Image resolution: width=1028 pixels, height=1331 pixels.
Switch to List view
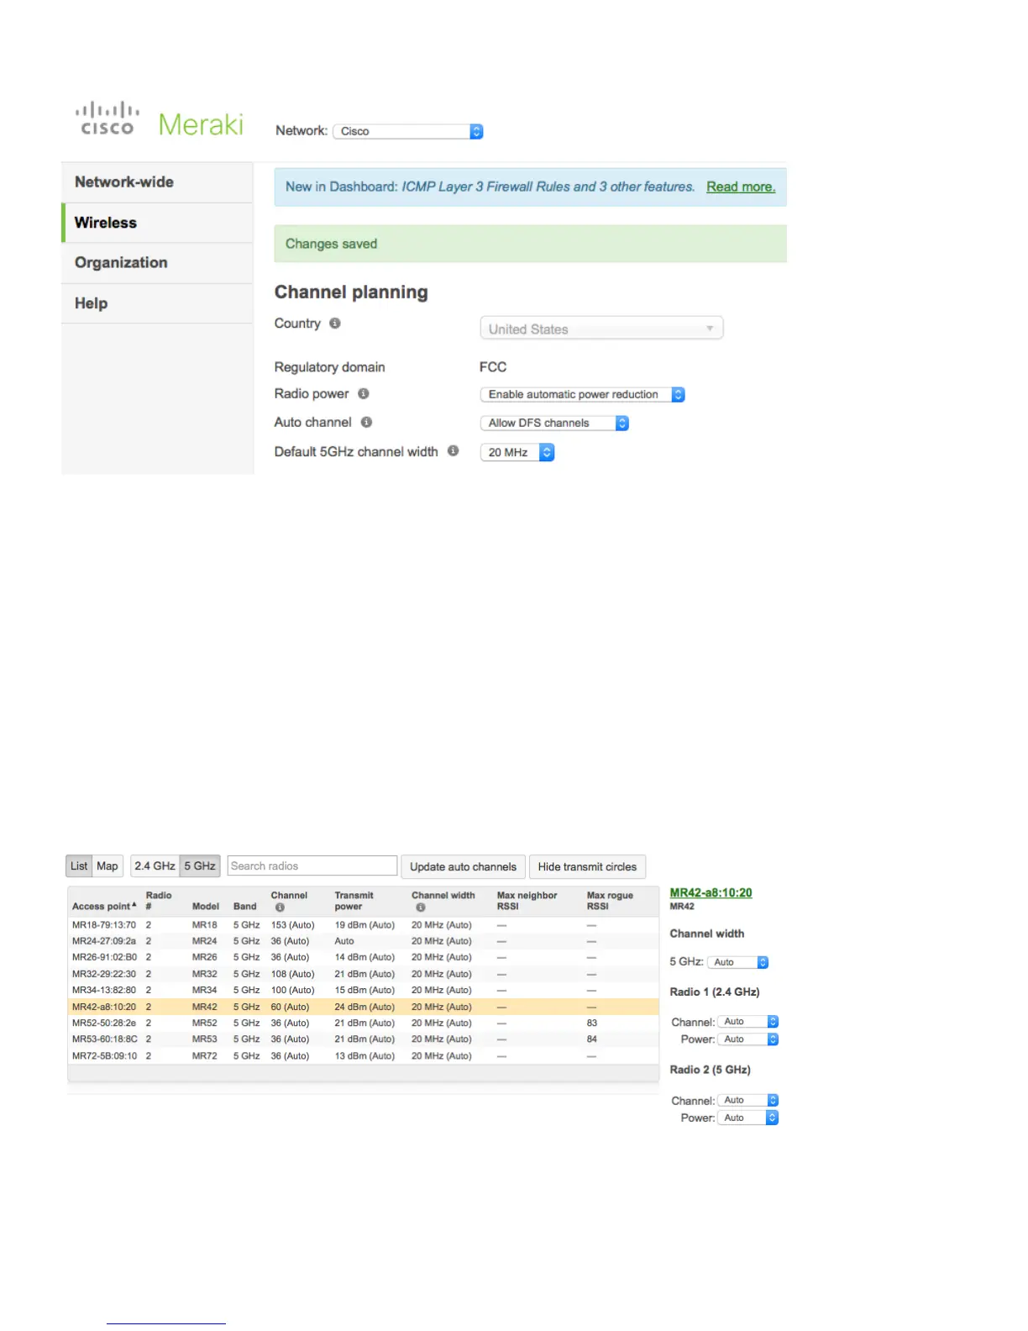[79, 866]
